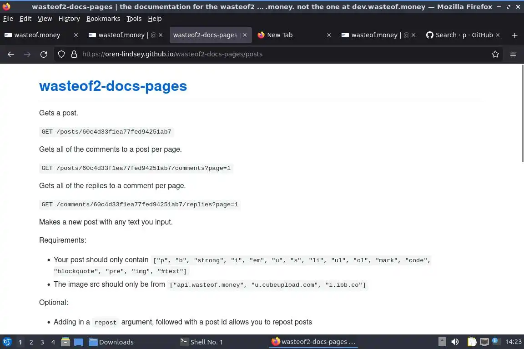Click the wasteof2-docs-pages Firefox taskbar entry

coord(313,342)
